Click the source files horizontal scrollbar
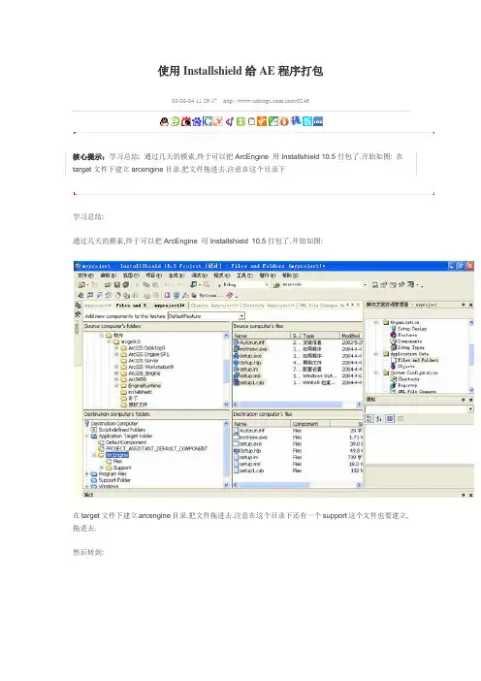Screen dimensions: 481x681 pos(298,405)
